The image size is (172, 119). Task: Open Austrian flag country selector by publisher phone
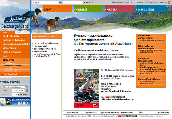point(108,97)
